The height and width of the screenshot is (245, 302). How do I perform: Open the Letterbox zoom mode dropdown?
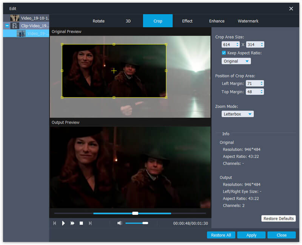237,114
